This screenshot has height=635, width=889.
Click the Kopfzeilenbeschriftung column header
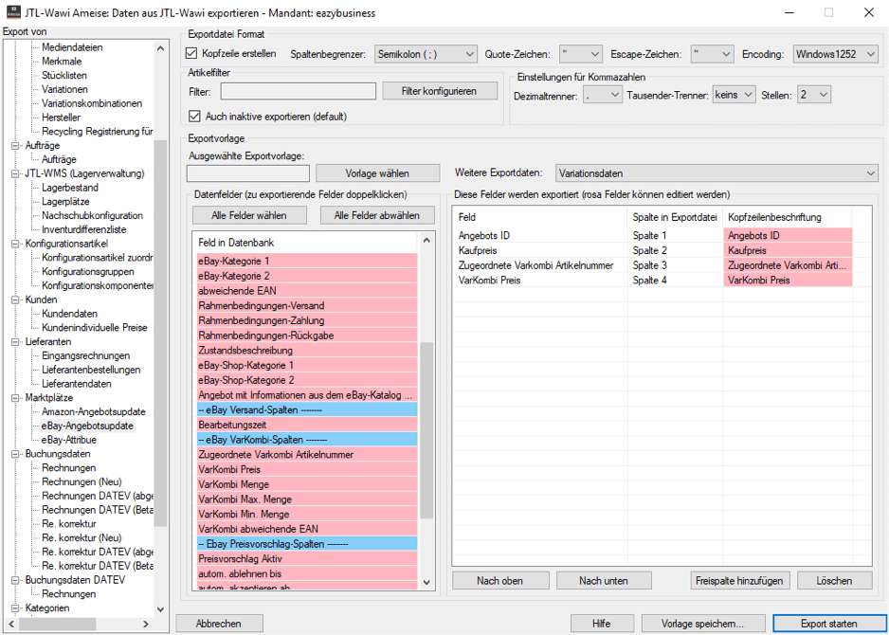pos(789,217)
